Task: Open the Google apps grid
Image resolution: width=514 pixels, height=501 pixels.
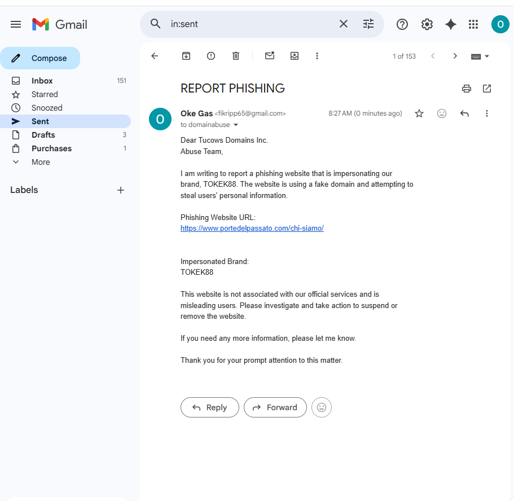Action: (x=473, y=24)
